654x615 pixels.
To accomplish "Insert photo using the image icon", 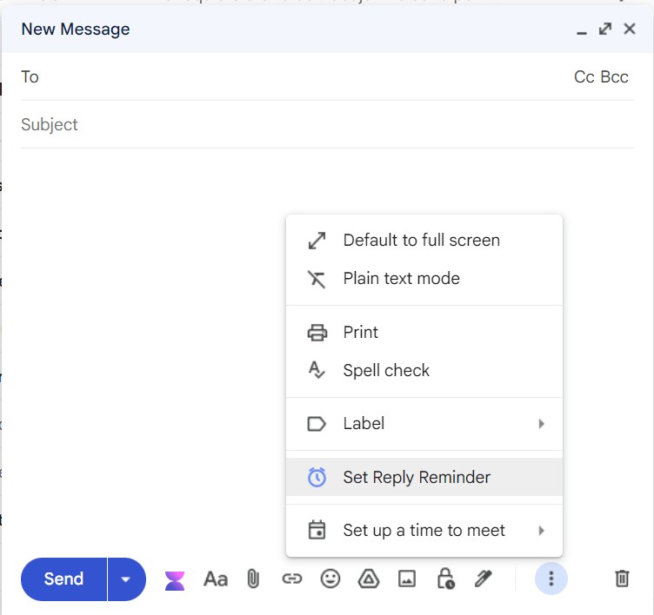I will pos(406,579).
